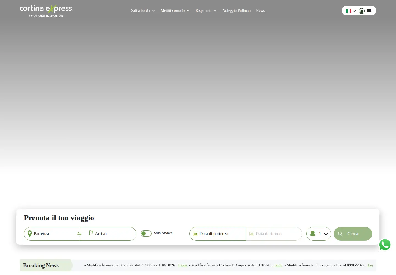Viewport: 396px width, 275px height.
Task: Click the Cortina Express logo
Action: tap(46, 11)
